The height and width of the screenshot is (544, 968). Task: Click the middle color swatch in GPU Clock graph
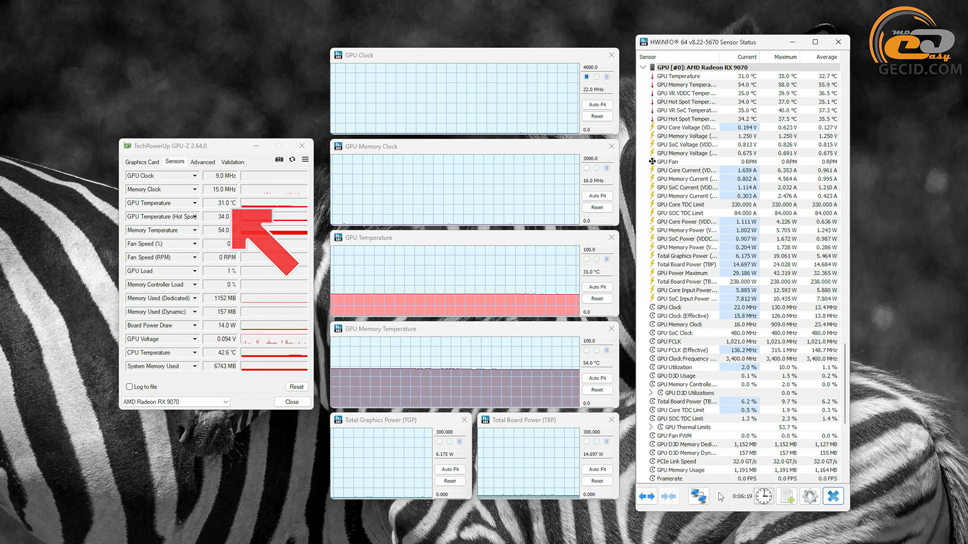click(596, 77)
